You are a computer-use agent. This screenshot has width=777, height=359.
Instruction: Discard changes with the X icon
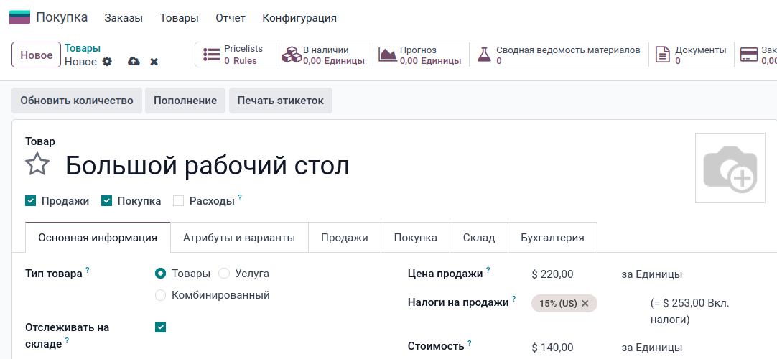pos(154,62)
